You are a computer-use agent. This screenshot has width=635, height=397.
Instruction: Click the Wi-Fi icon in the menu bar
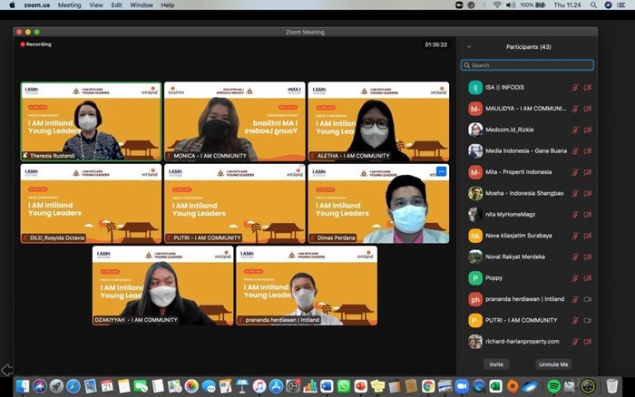[497, 5]
